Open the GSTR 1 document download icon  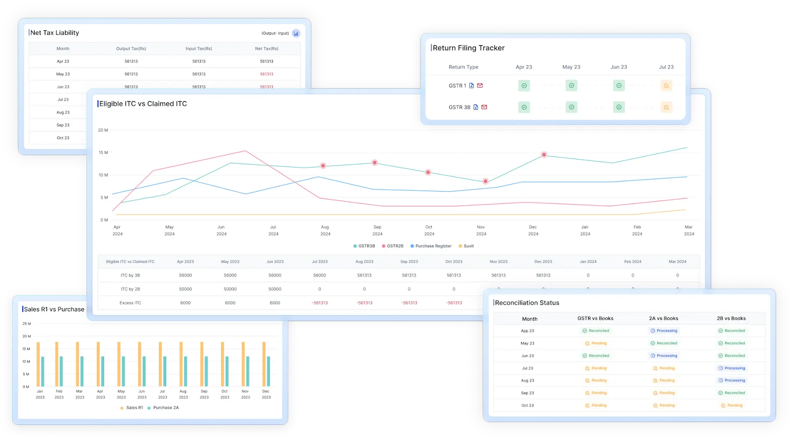coord(471,85)
